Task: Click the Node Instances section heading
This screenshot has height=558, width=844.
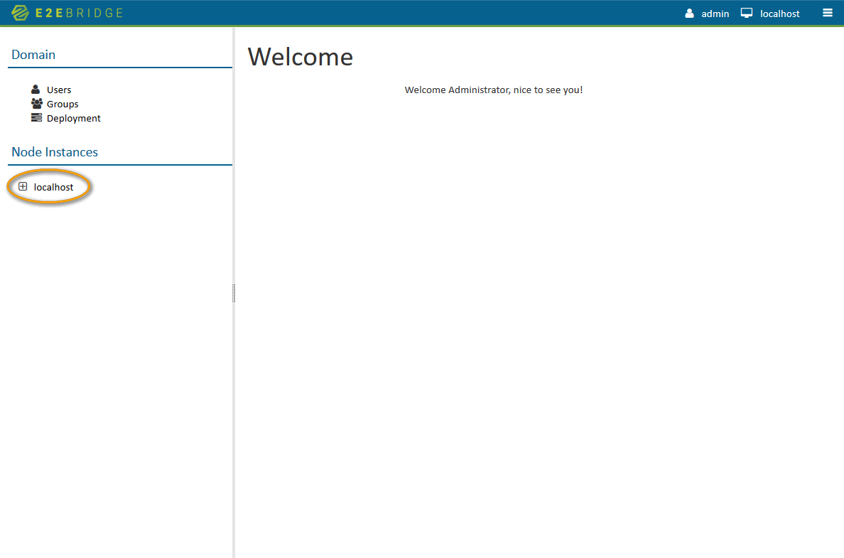Action: tap(55, 151)
